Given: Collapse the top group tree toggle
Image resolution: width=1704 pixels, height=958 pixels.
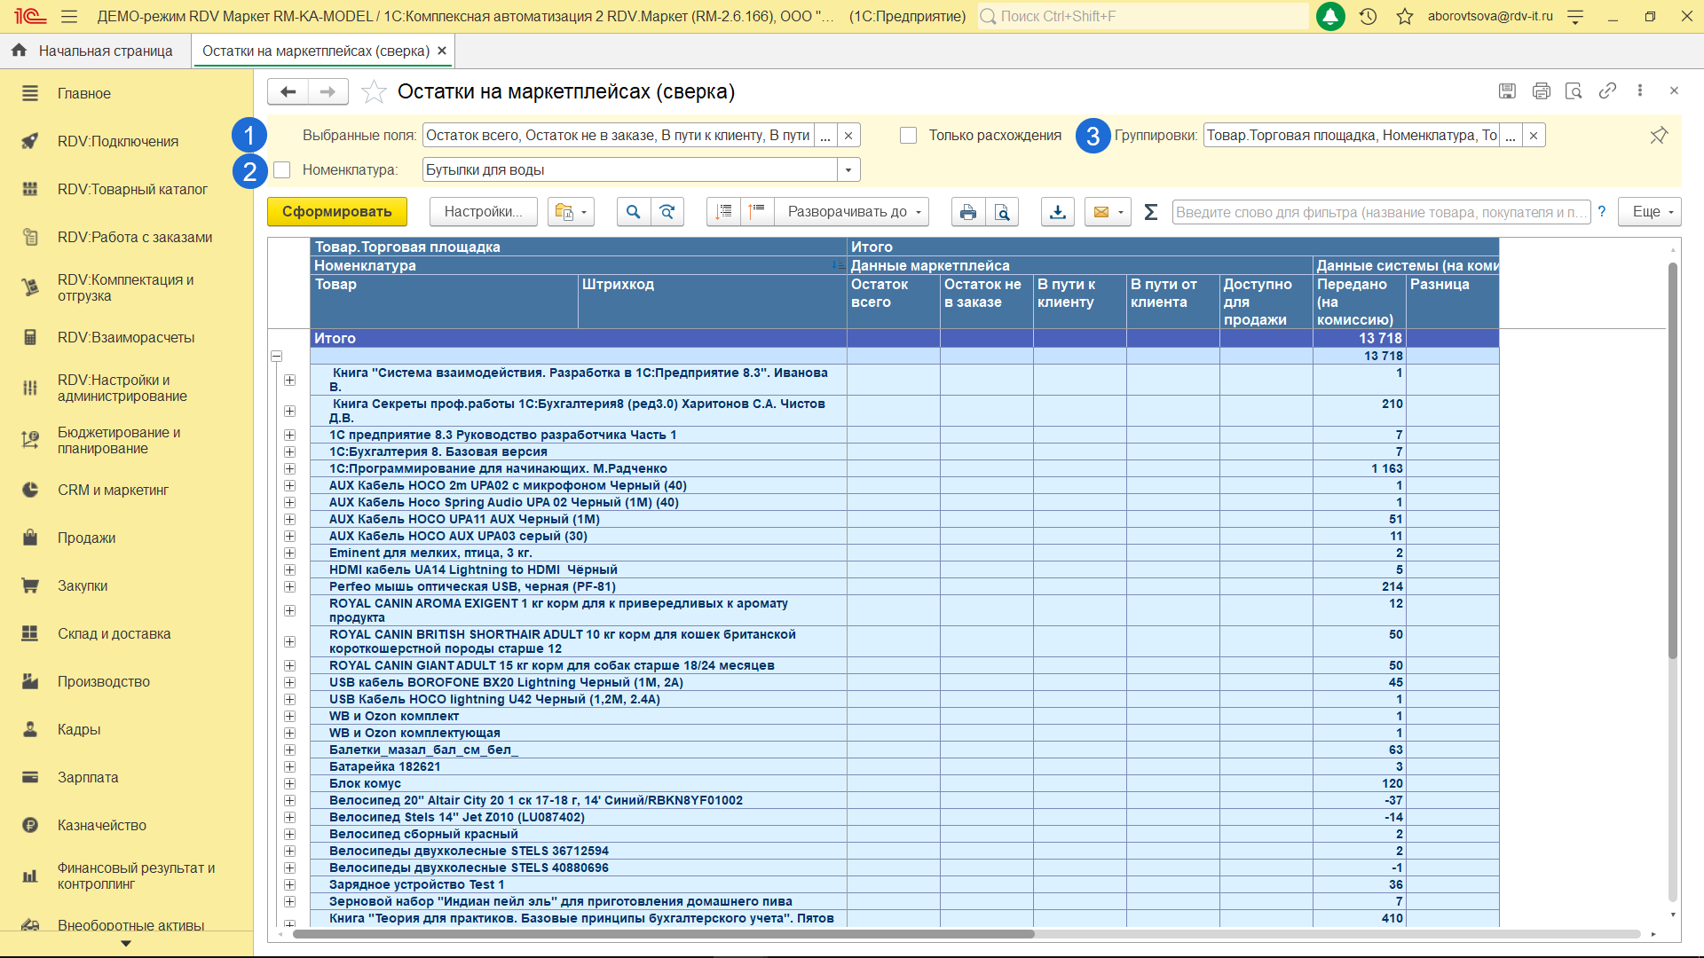Looking at the screenshot, I should tap(276, 356).
